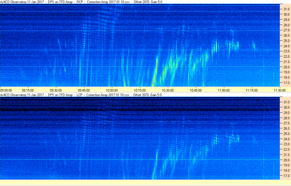Screen dimensions: 291x186
Task: Click the 10:45:00 time axis label
Action: coord(196,90)
